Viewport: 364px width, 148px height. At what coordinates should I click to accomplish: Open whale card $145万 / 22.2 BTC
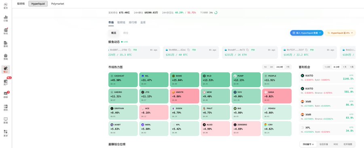309,52
